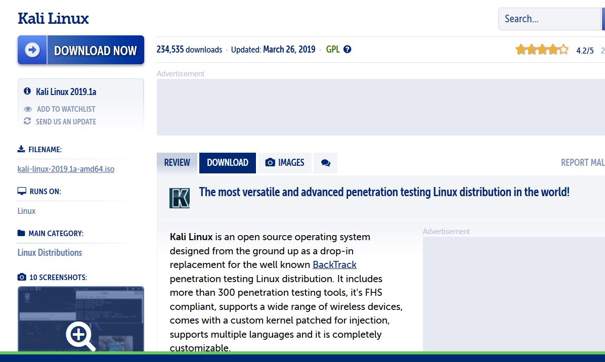Click the camera icon beside 10 SCREENSHOTS
Screen dimensions: 605x362
pyautogui.click(x=22, y=277)
